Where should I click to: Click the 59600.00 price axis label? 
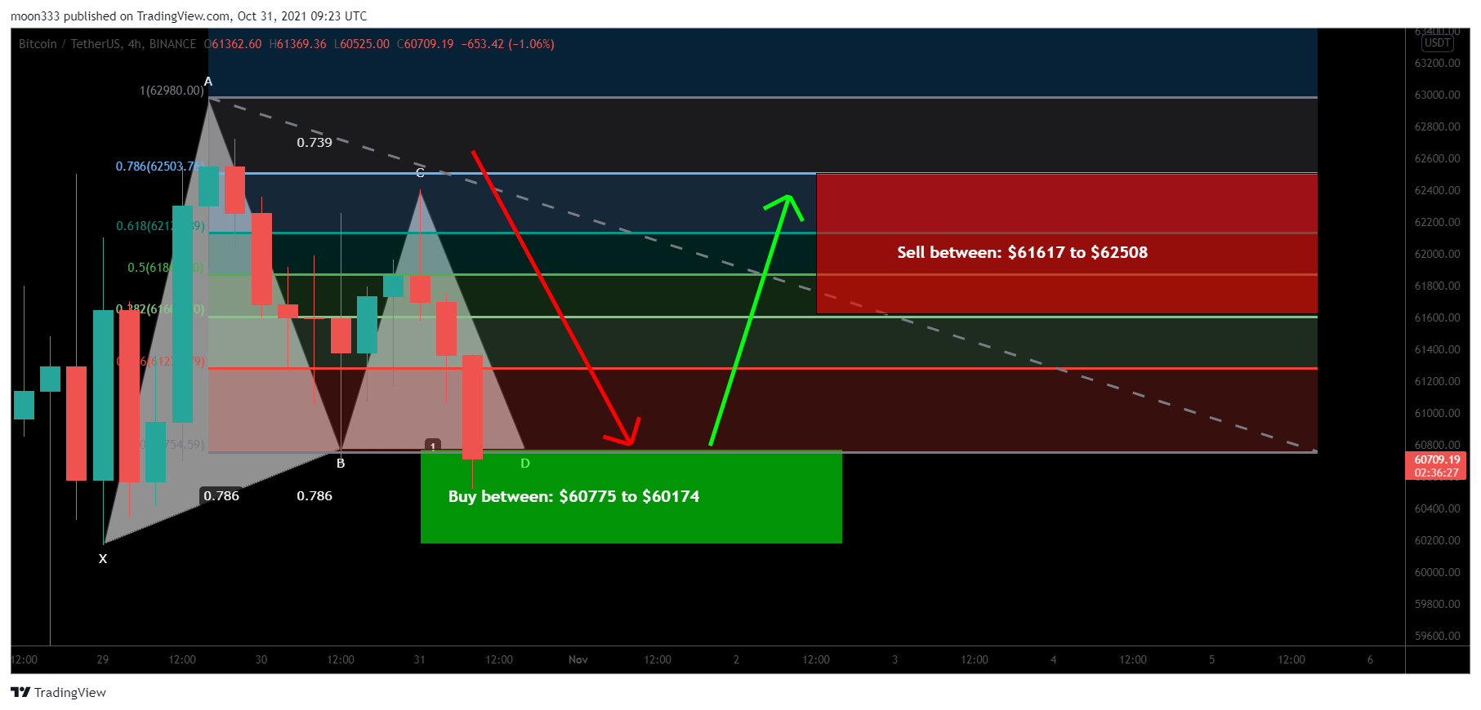point(1437,636)
